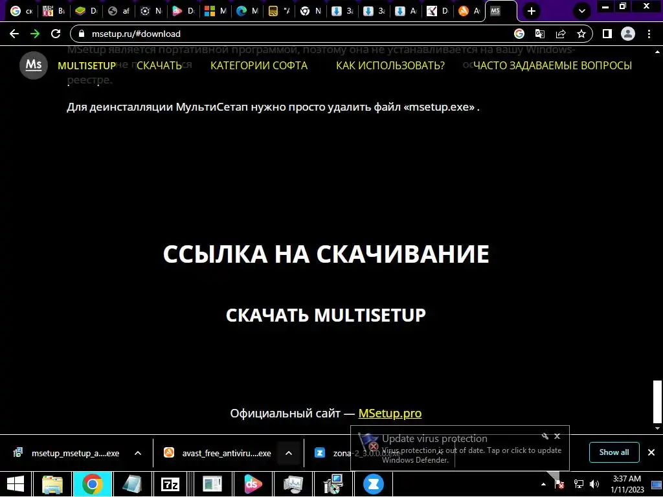Open the Chrome profile avatar

click(628, 34)
